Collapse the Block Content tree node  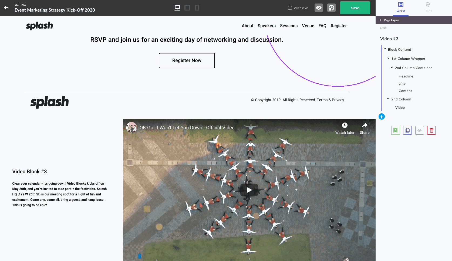(x=385, y=49)
